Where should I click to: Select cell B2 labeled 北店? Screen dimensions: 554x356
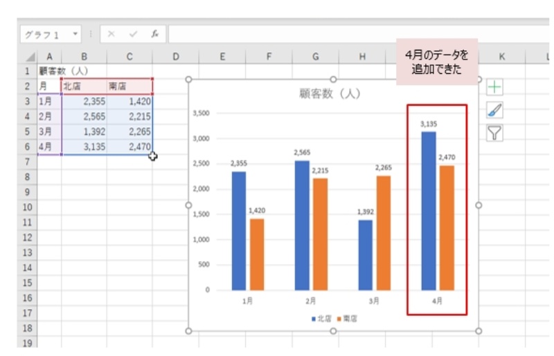[x=84, y=86]
